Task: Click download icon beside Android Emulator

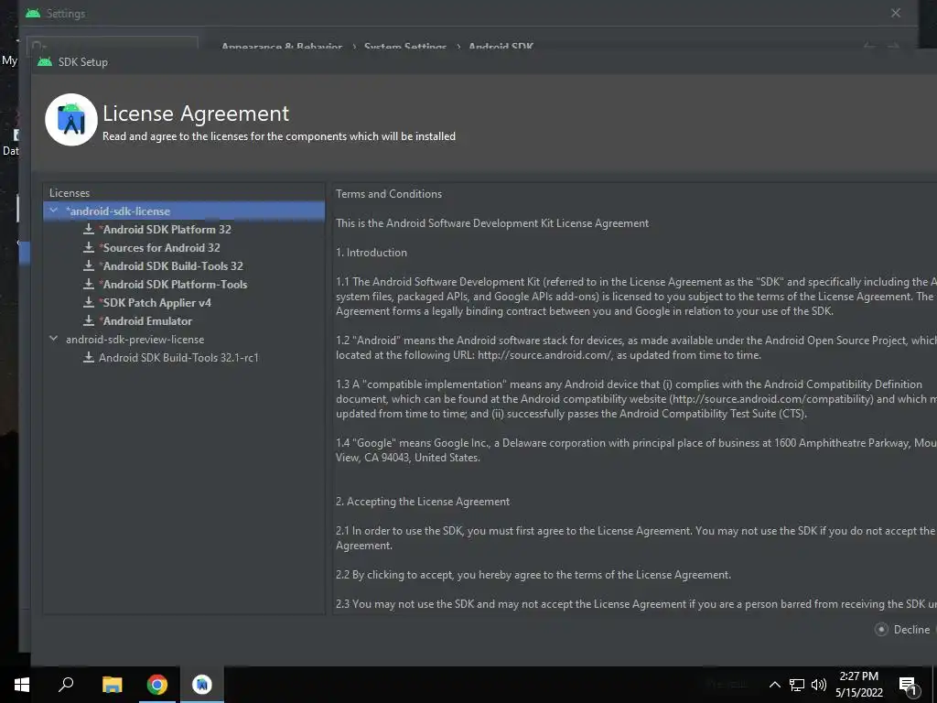Action: 89,320
